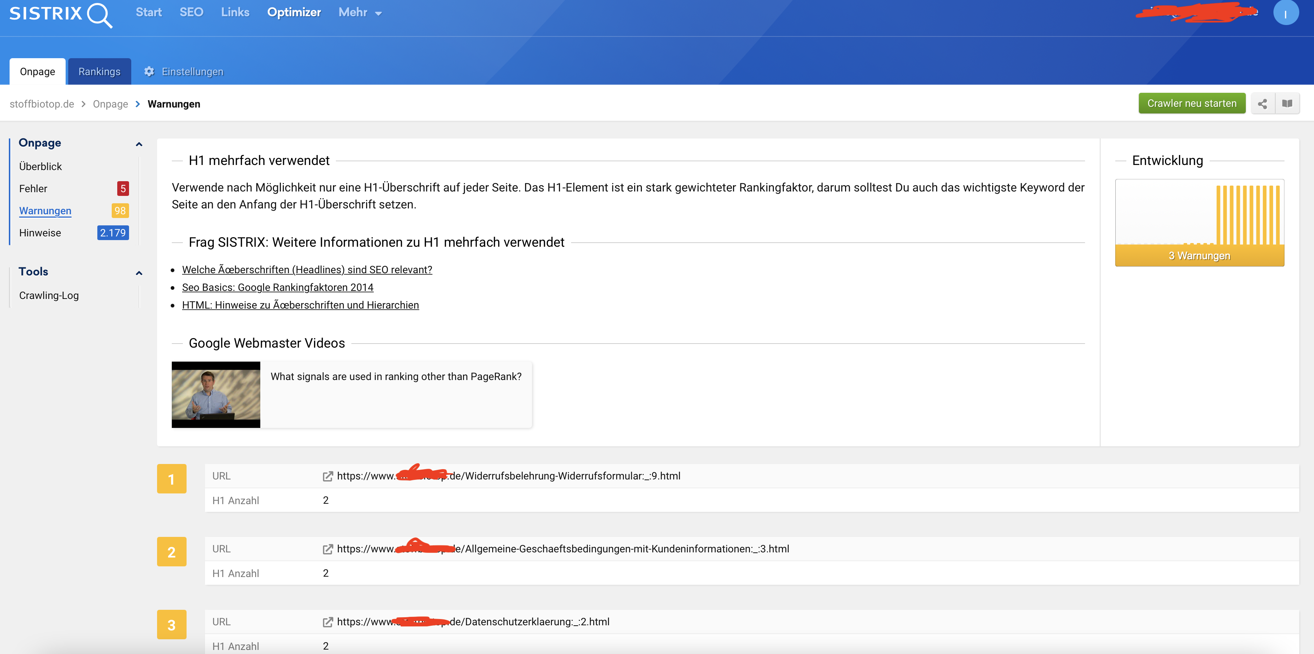Image resolution: width=1314 pixels, height=654 pixels.
Task: Click the Einstellungen gear icon
Action: [149, 72]
